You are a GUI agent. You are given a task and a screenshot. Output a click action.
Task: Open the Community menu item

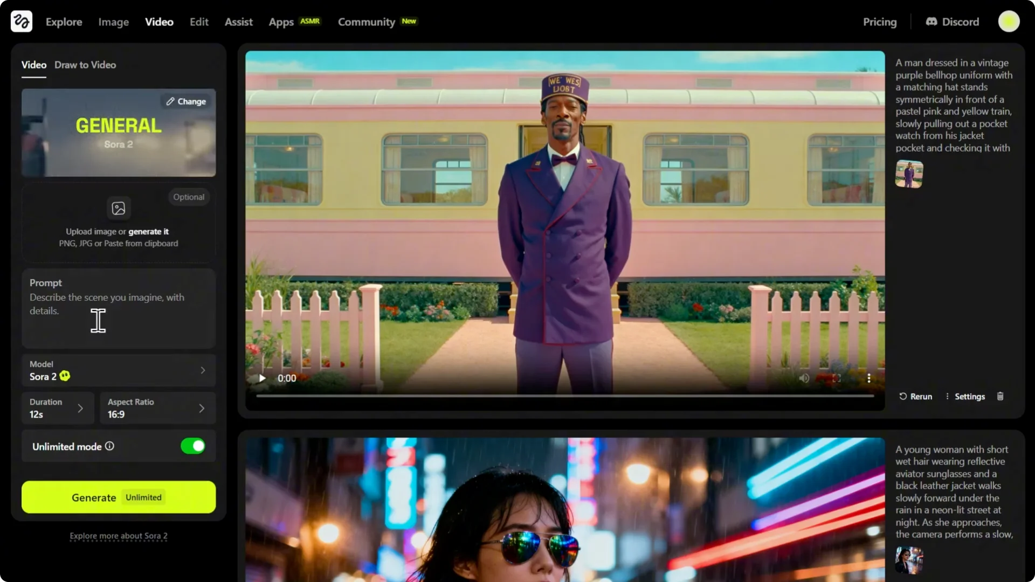[x=366, y=22]
